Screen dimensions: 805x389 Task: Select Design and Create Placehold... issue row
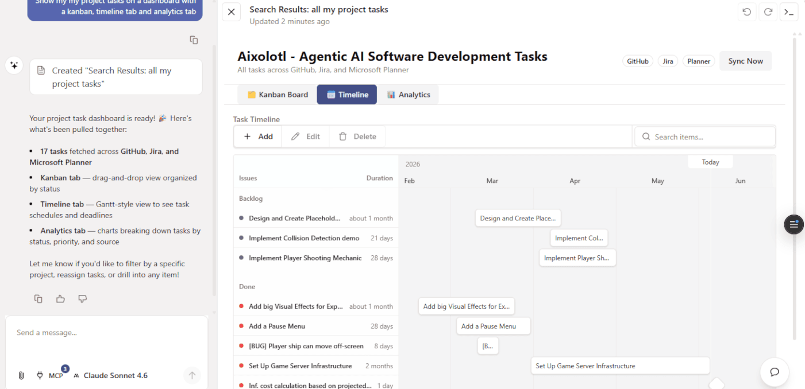[x=316, y=218]
